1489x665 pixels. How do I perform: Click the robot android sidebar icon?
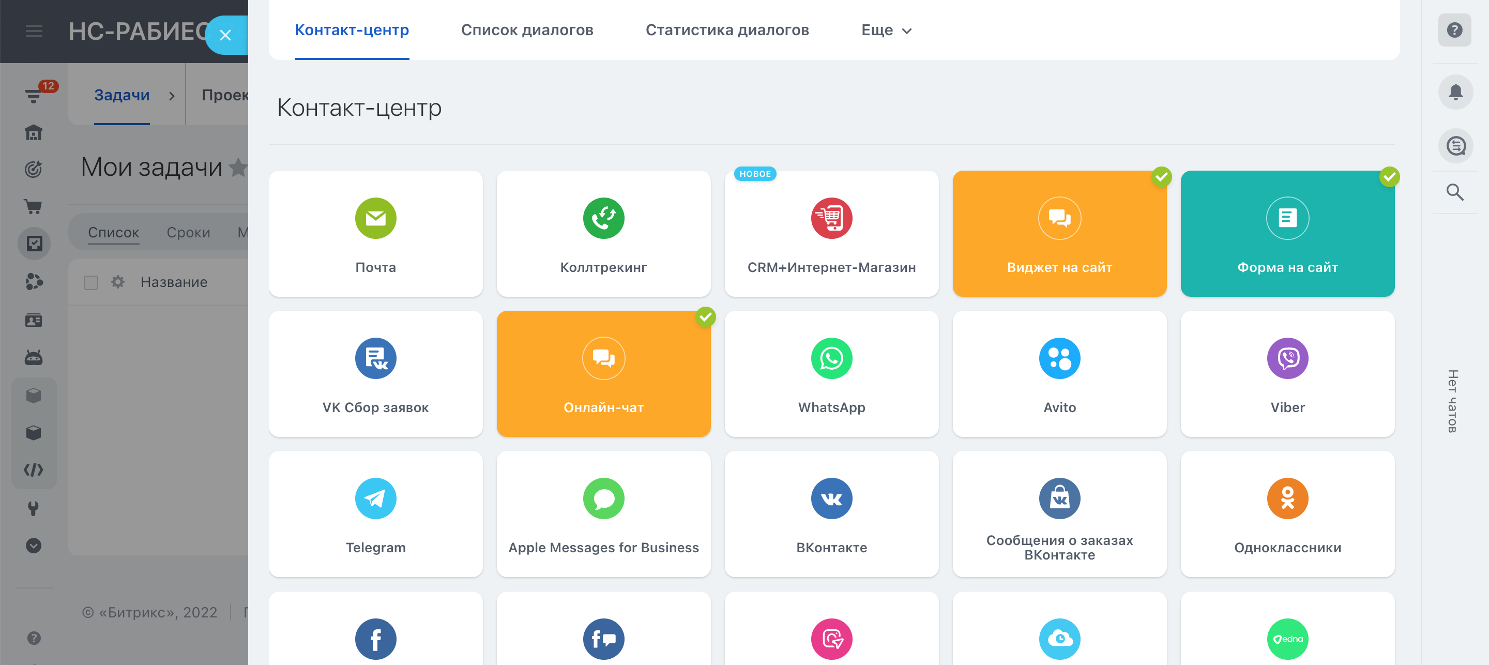pyautogui.click(x=34, y=357)
